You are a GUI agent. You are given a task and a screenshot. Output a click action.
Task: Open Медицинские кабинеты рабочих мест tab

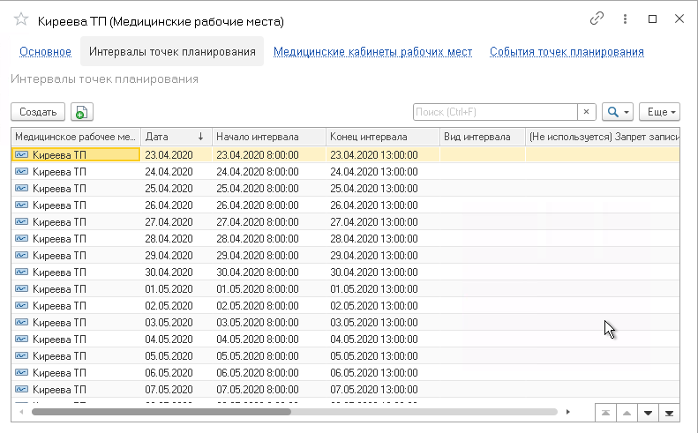click(372, 52)
